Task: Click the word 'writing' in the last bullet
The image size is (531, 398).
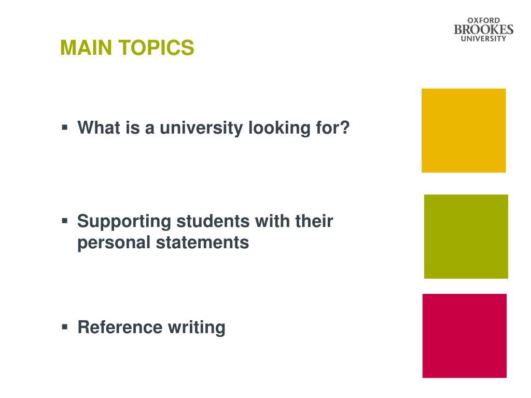Action: pos(197,328)
